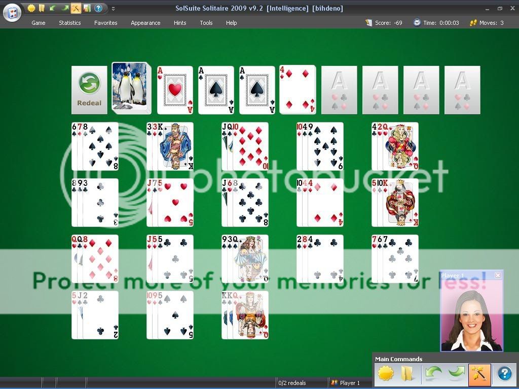Click the footsteps icon beside Moves
Image resolution: width=519 pixels, height=389 pixels.
click(473, 23)
